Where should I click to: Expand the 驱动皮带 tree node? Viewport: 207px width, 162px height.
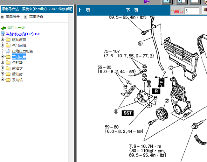[2, 39]
